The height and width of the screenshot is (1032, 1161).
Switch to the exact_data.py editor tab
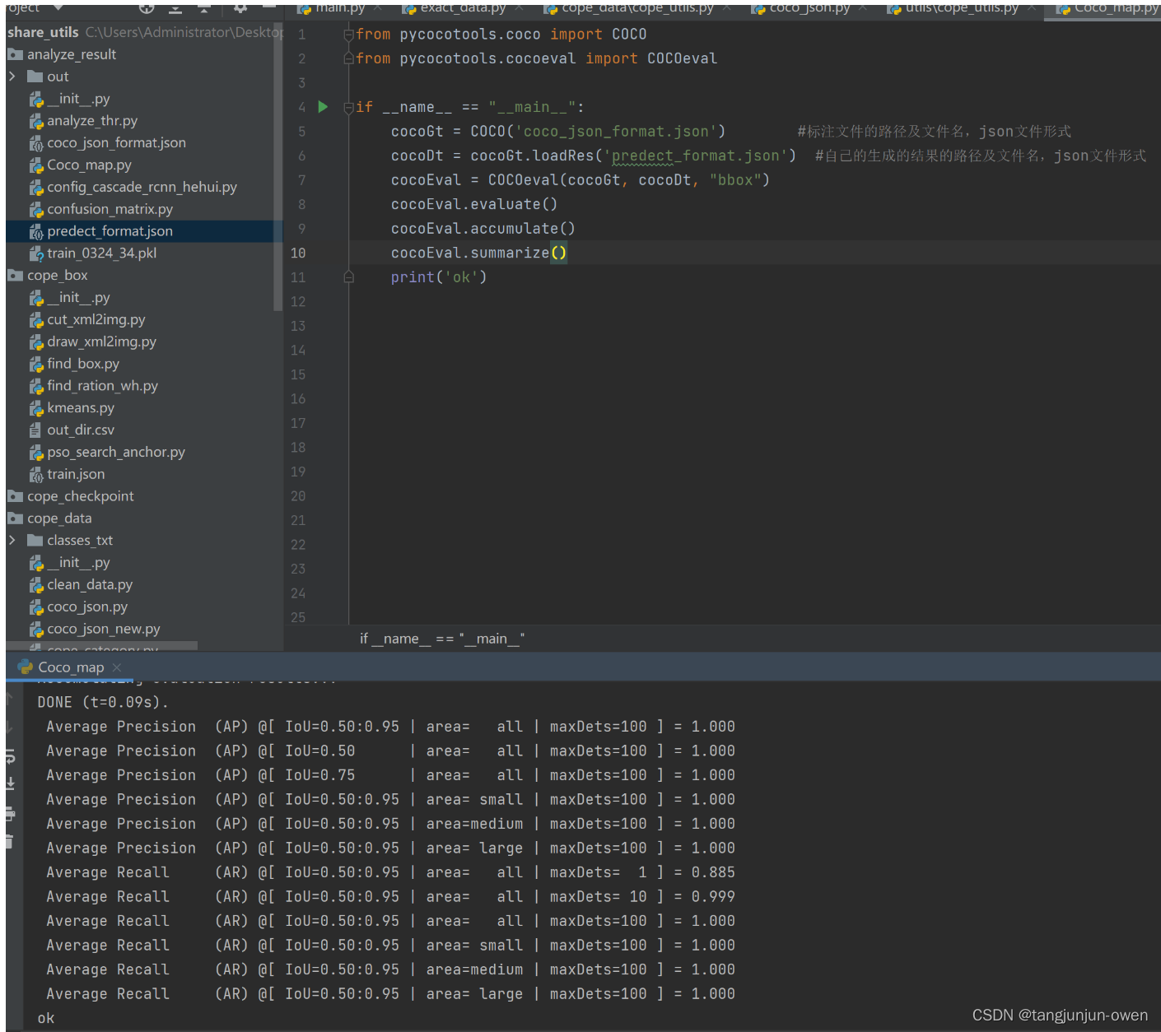pyautogui.click(x=463, y=8)
